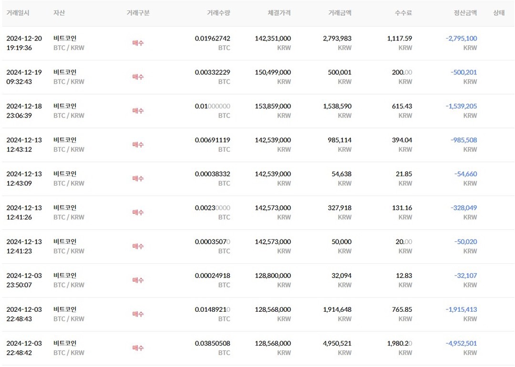Open settlement amount -4,952,501 link

461,343
